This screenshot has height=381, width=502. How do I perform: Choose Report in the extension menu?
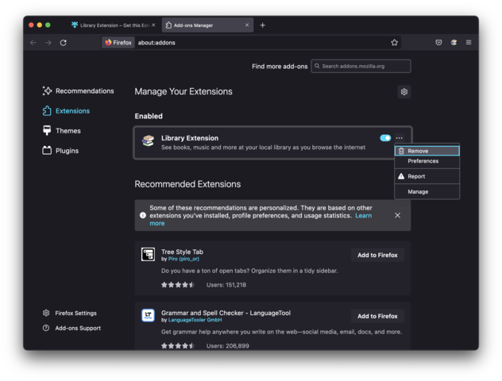pos(427,176)
